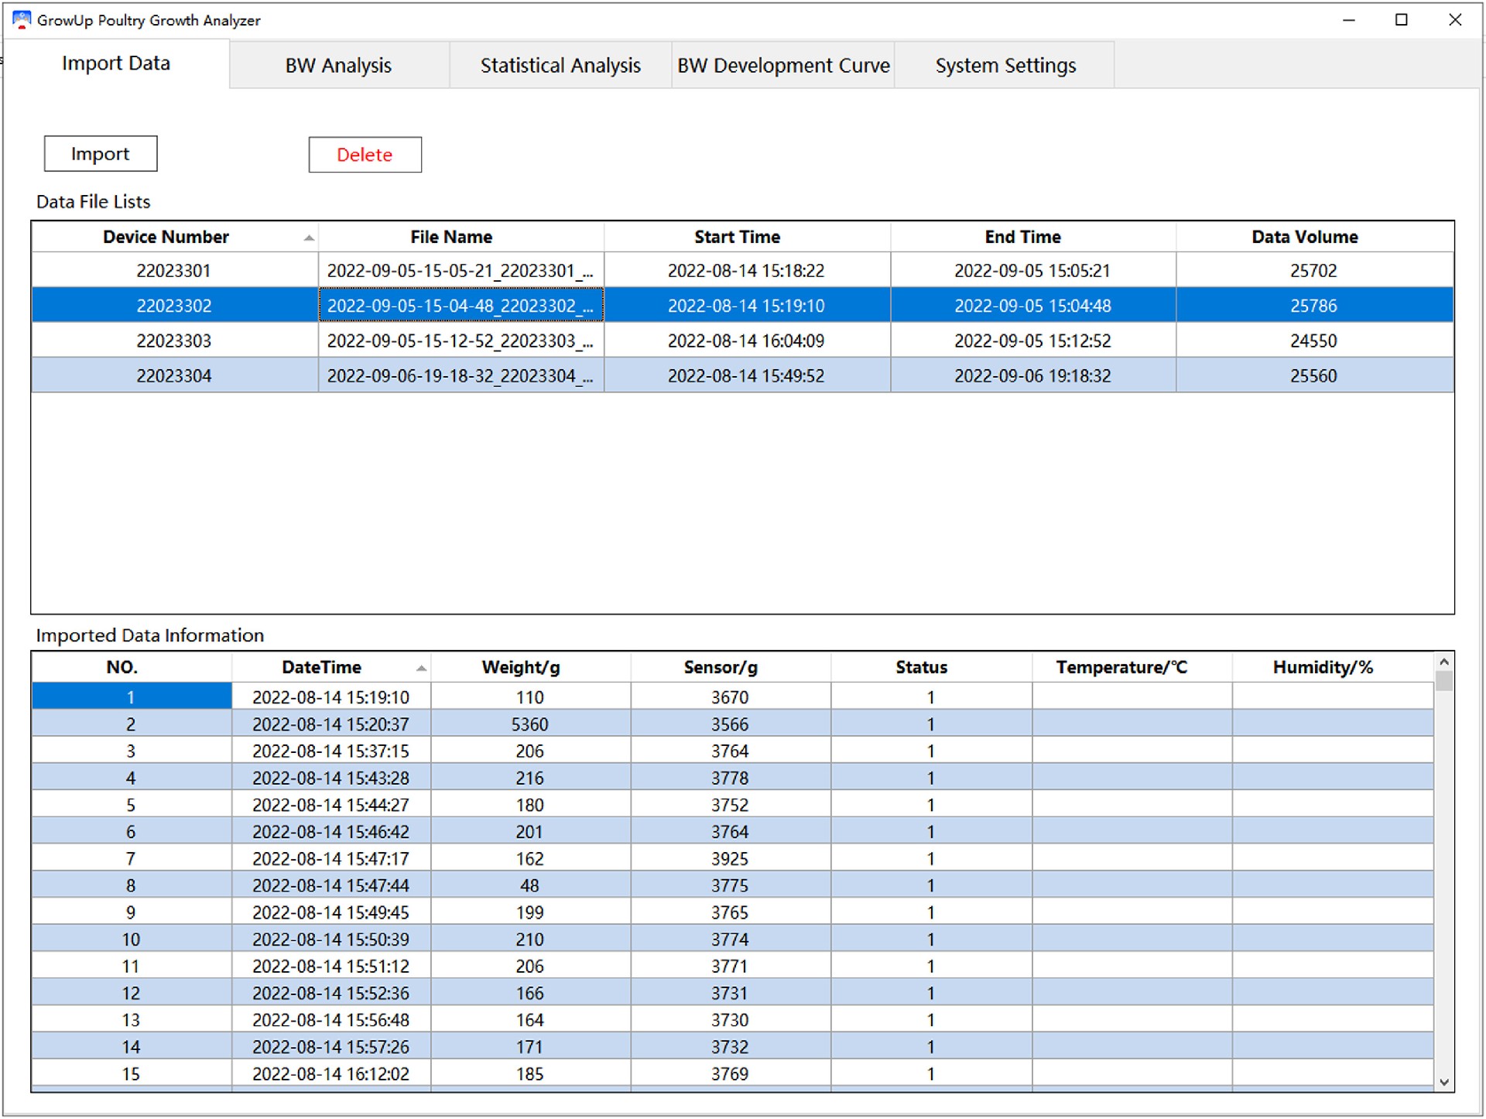Click the Device Number sort arrow
1486x1119 pixels.
309,238
